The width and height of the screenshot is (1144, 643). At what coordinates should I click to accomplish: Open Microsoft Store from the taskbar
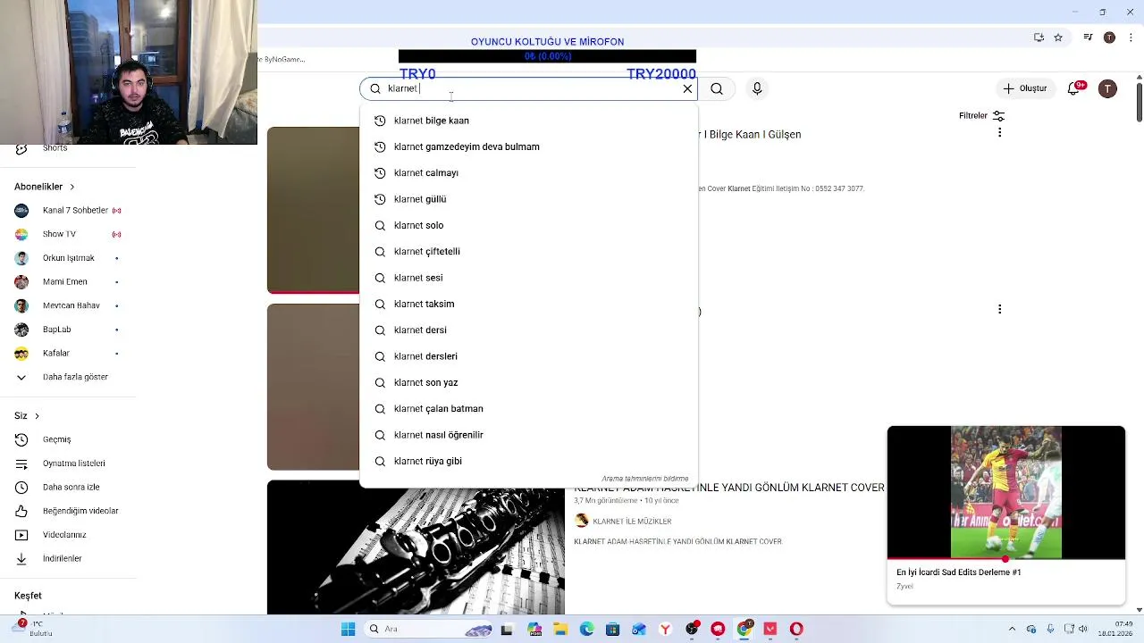[x=612, y=629]
